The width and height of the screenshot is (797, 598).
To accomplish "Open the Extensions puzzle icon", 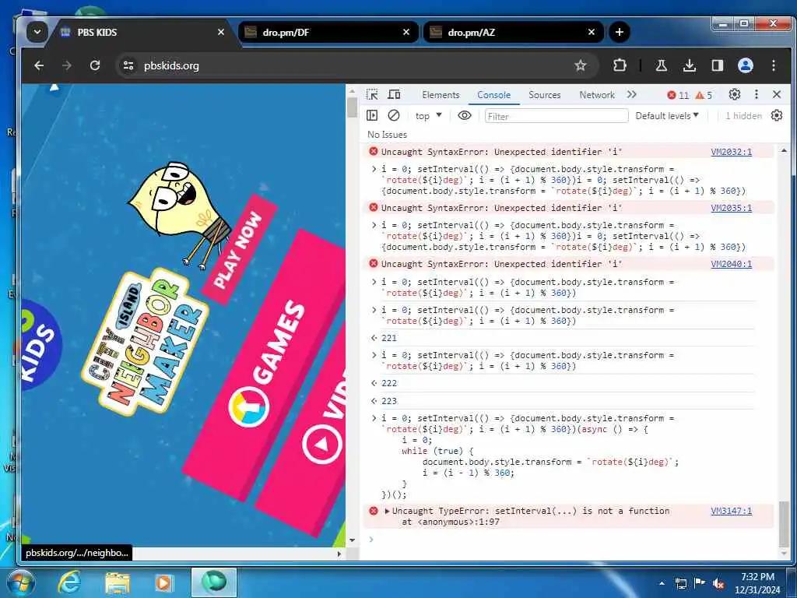I will pos(620,65).
